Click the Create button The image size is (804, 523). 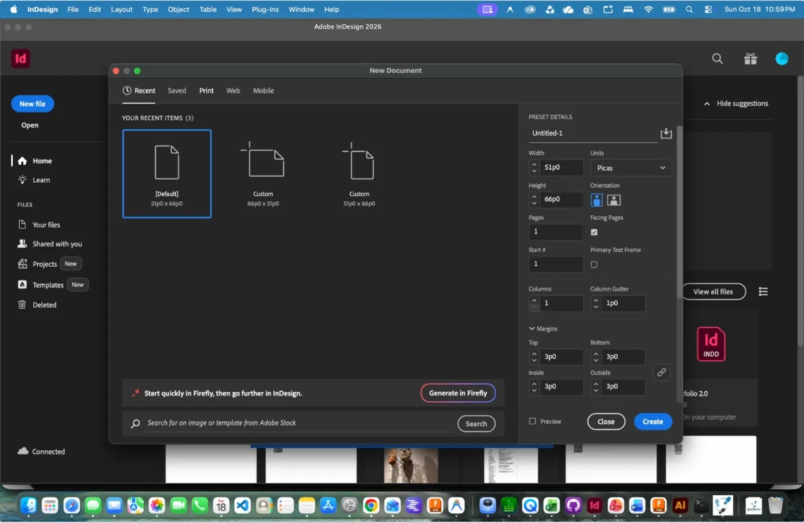pos(653,422)
